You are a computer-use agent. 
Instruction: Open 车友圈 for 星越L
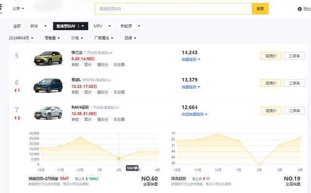[119, 92]
